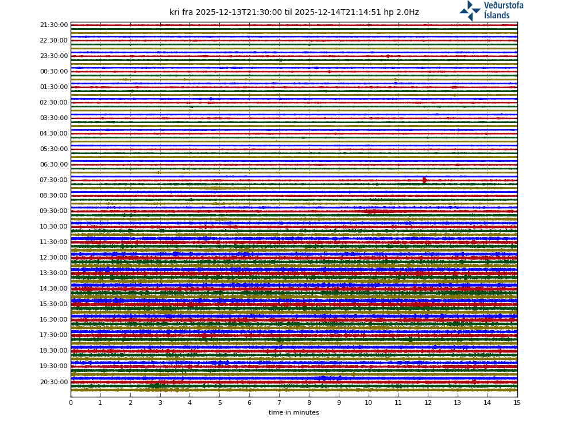Click the Veðurstofa Íslands logo text
Screen dimensions: 588x441
pyautogui.click(x=503, y=10)
